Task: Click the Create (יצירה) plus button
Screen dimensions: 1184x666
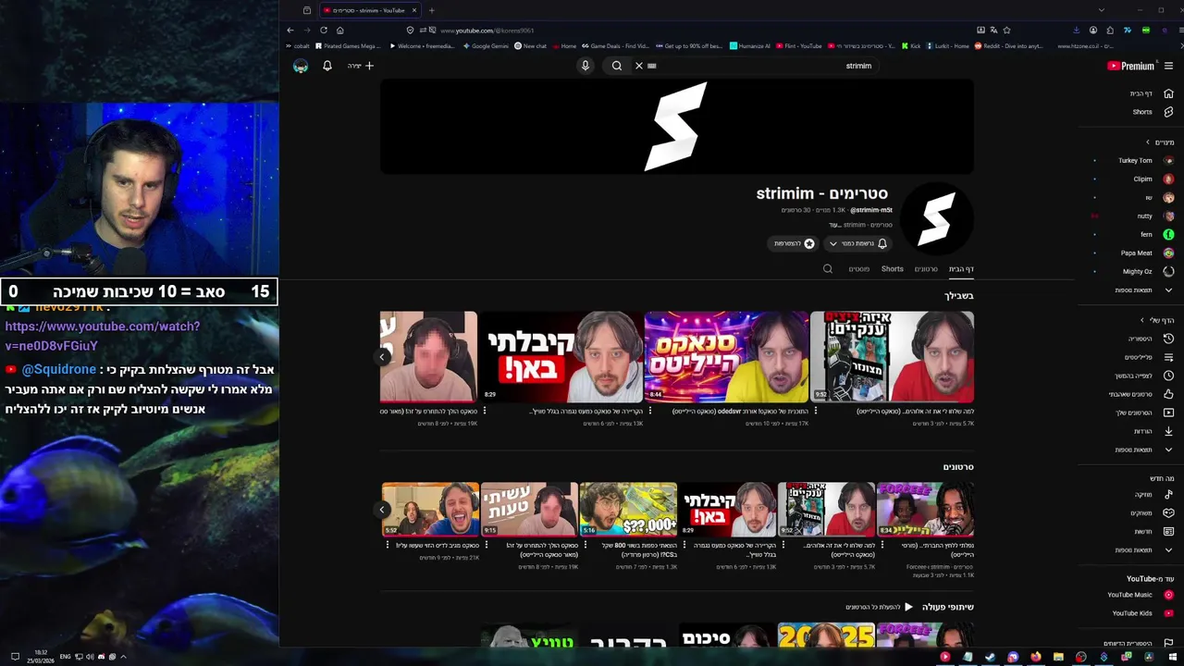Action: (361, 66)
